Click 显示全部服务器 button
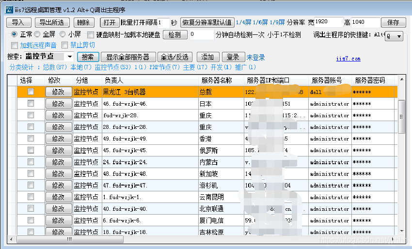Image resolution: width=412 pixels, height=249 pixels. [128, 57]
